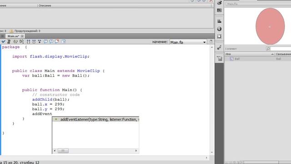Open the Align panel icon

219,21
